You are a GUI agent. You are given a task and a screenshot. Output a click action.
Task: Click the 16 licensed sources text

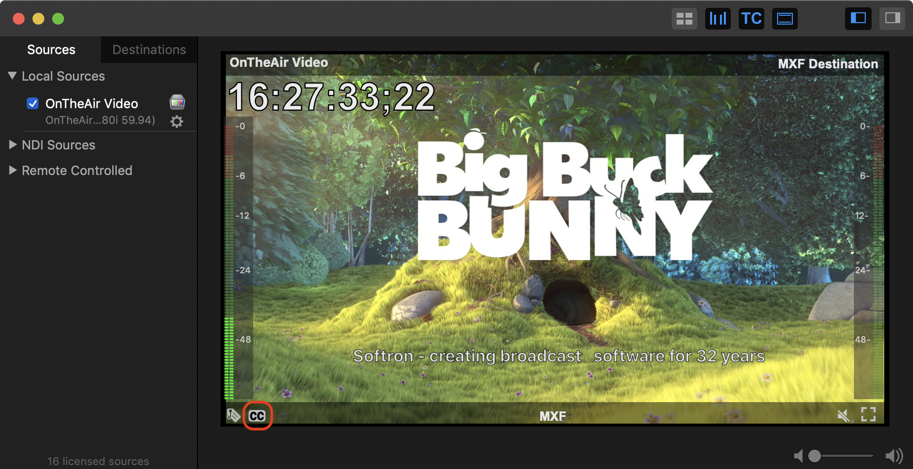[x=98, y=461]
